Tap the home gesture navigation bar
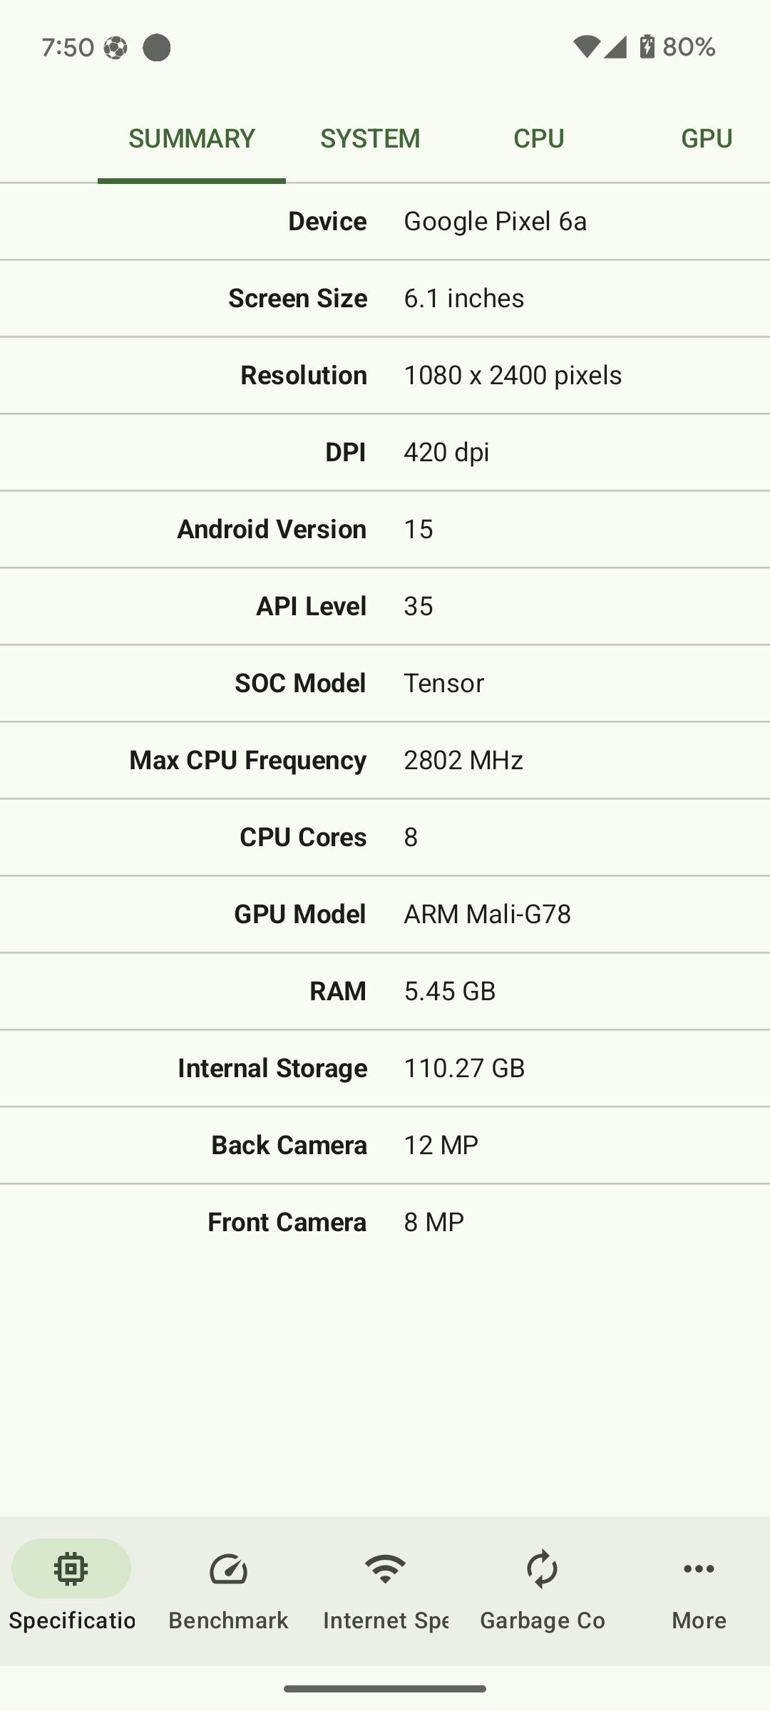This screenshot has width=770, height=1711. [385, 1689]
